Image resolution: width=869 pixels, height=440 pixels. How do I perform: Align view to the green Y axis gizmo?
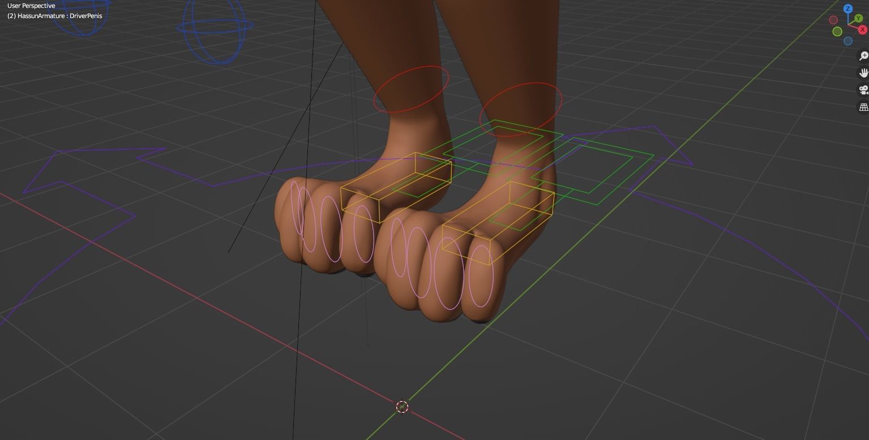point(858,18)
